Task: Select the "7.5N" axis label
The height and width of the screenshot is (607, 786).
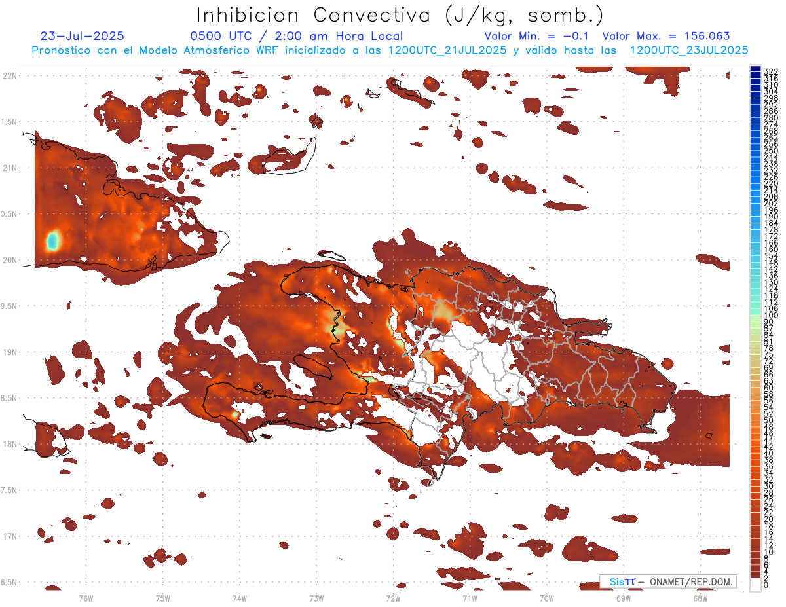Action: click(9, 490)
